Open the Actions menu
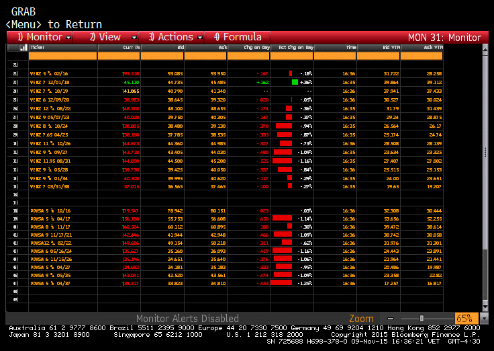494x351 pixels. click(171, 37)
